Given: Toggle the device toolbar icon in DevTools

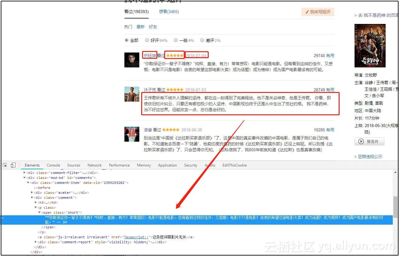Looking at the screenshot, I should 13,165.
